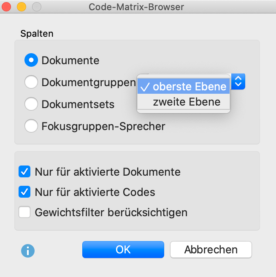The width and height of the screenshot is (276, 277).
Task: Click the 'Gewichtsfilter berücksichtigen' label text
Action: point(111,212)
